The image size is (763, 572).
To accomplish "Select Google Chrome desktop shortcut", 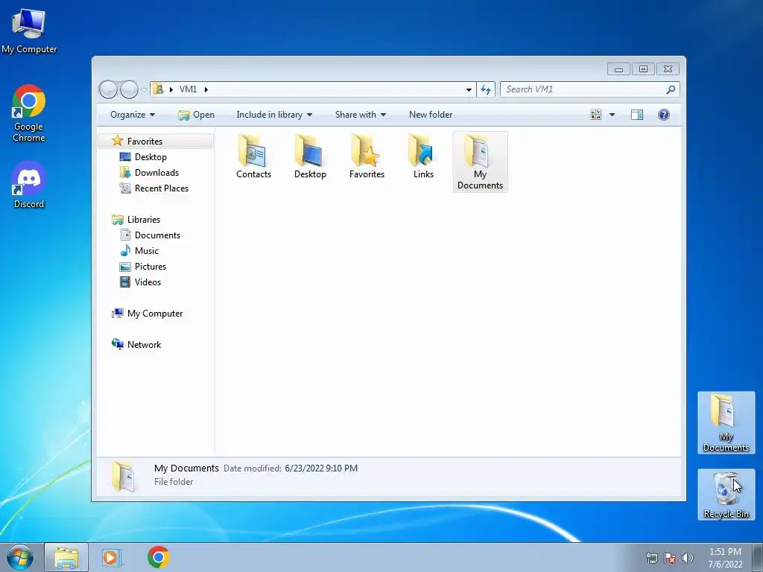I will point(29,114).
